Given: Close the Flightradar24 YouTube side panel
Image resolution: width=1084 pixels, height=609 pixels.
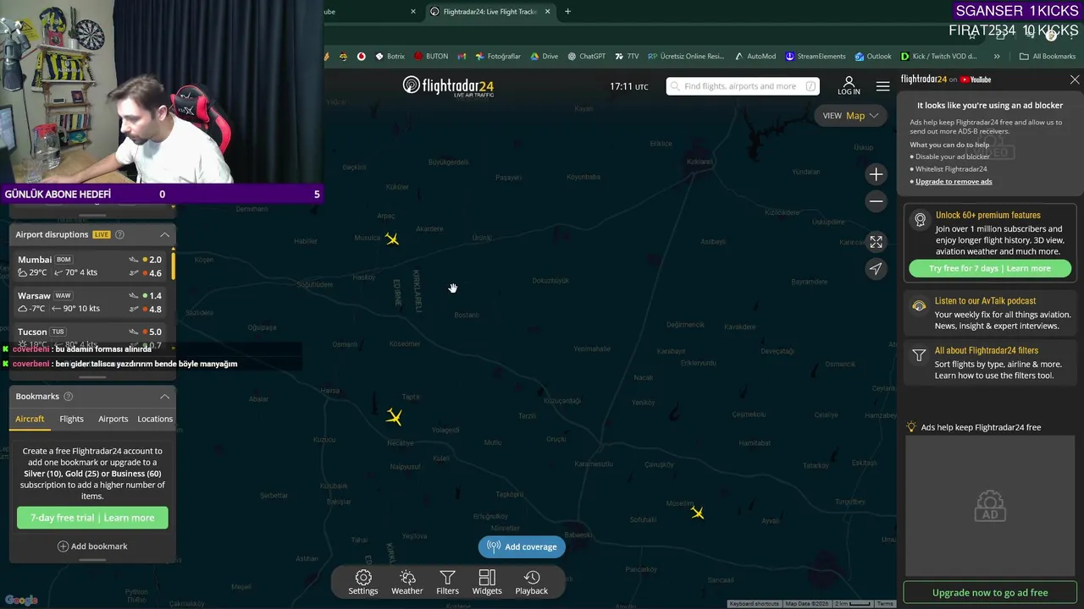Looking at the screenshot, I should tap(1075, 80).
